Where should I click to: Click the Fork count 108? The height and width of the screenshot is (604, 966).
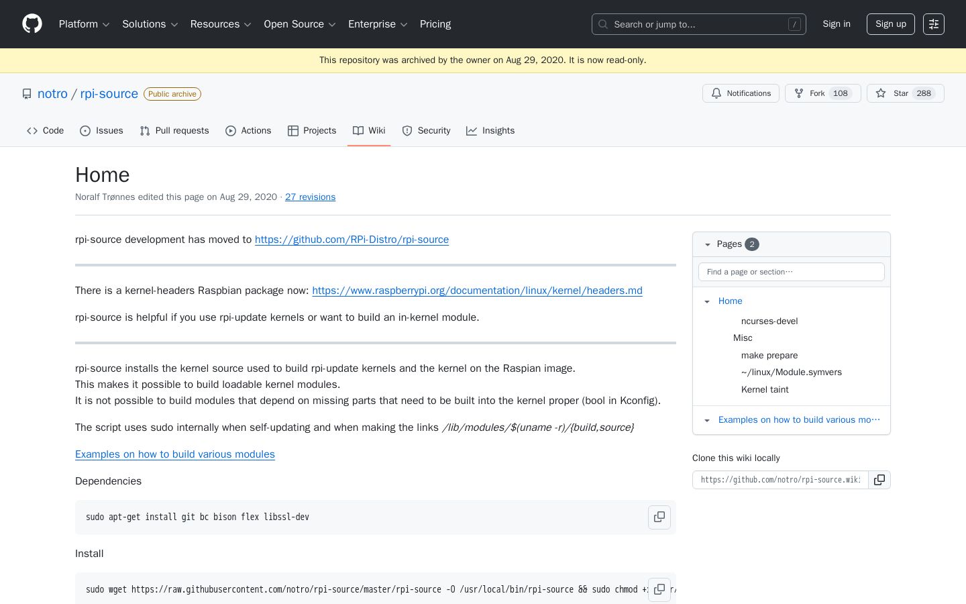coord(841,93)
